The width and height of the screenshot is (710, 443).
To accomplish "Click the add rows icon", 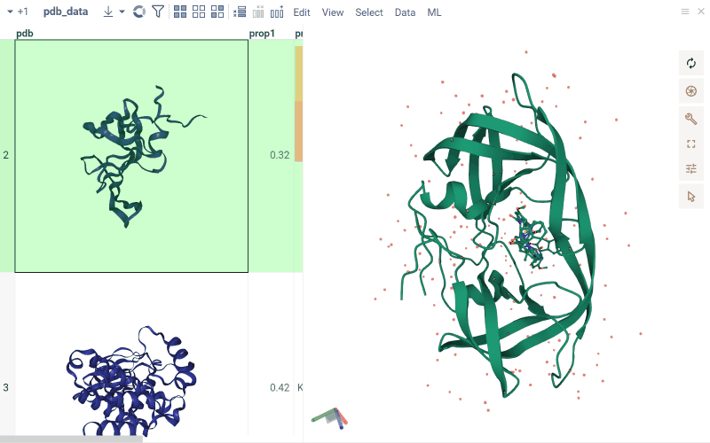I will pos(240,12).
